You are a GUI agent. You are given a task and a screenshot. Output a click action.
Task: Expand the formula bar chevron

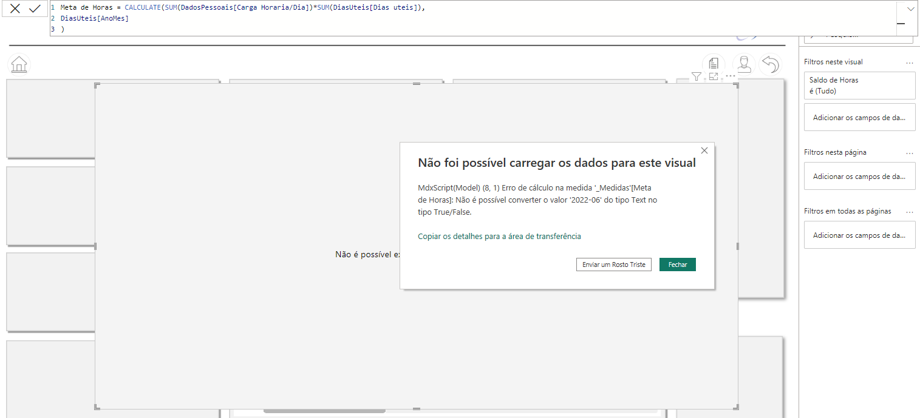(x=910, y=9)
